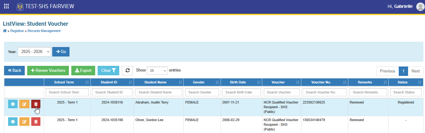Open the Show entries count dropdown

[157, 71]
